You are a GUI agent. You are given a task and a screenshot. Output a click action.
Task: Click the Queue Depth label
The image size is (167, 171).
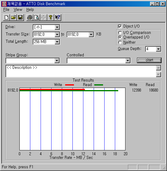(129, 49)
